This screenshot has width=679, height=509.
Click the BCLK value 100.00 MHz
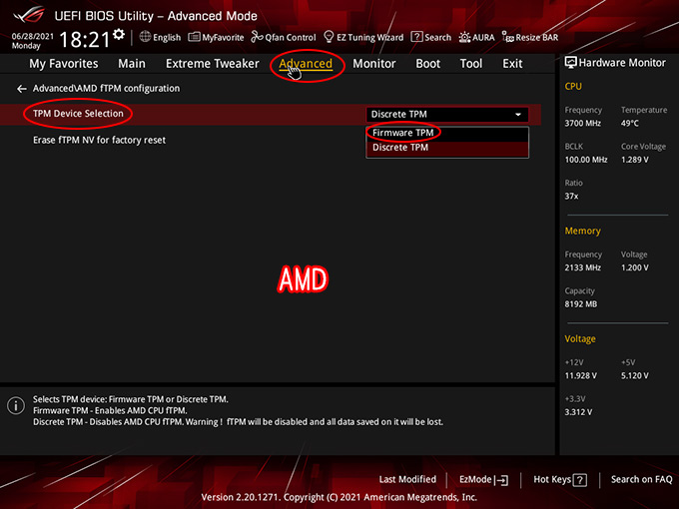586,160
